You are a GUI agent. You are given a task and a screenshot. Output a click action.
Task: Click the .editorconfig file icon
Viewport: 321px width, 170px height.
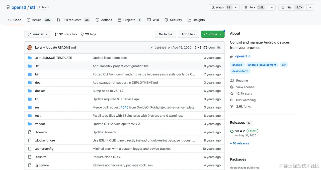[30, 149]
